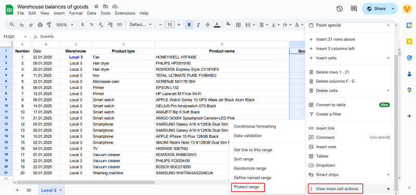Screen dimensions: 416x195
Task: Expand the Name box range dropdown
Action: 25,36
